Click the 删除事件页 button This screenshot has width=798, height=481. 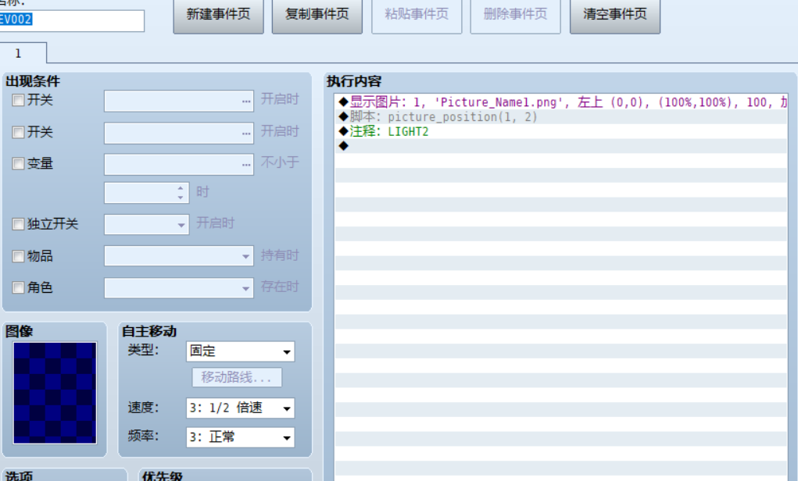coord(515,16)
